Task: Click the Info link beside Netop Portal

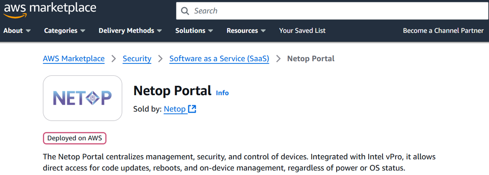Action: 222,93
